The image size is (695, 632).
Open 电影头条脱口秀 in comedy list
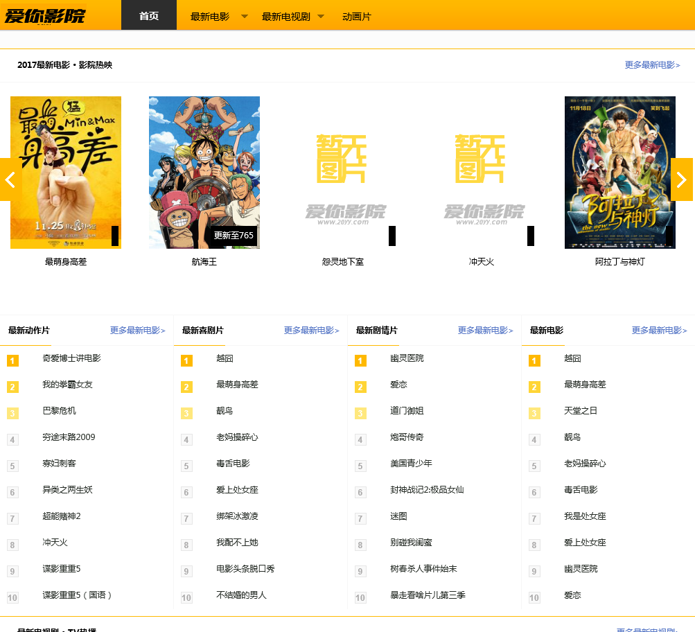245,569
